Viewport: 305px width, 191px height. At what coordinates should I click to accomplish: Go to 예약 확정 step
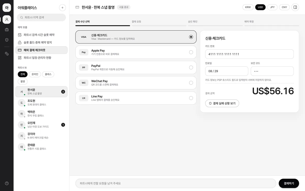[272, 23]
